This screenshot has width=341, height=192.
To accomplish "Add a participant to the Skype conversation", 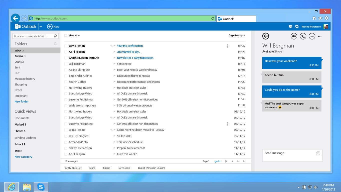I will pyautogui.click(x=312, y=36).
